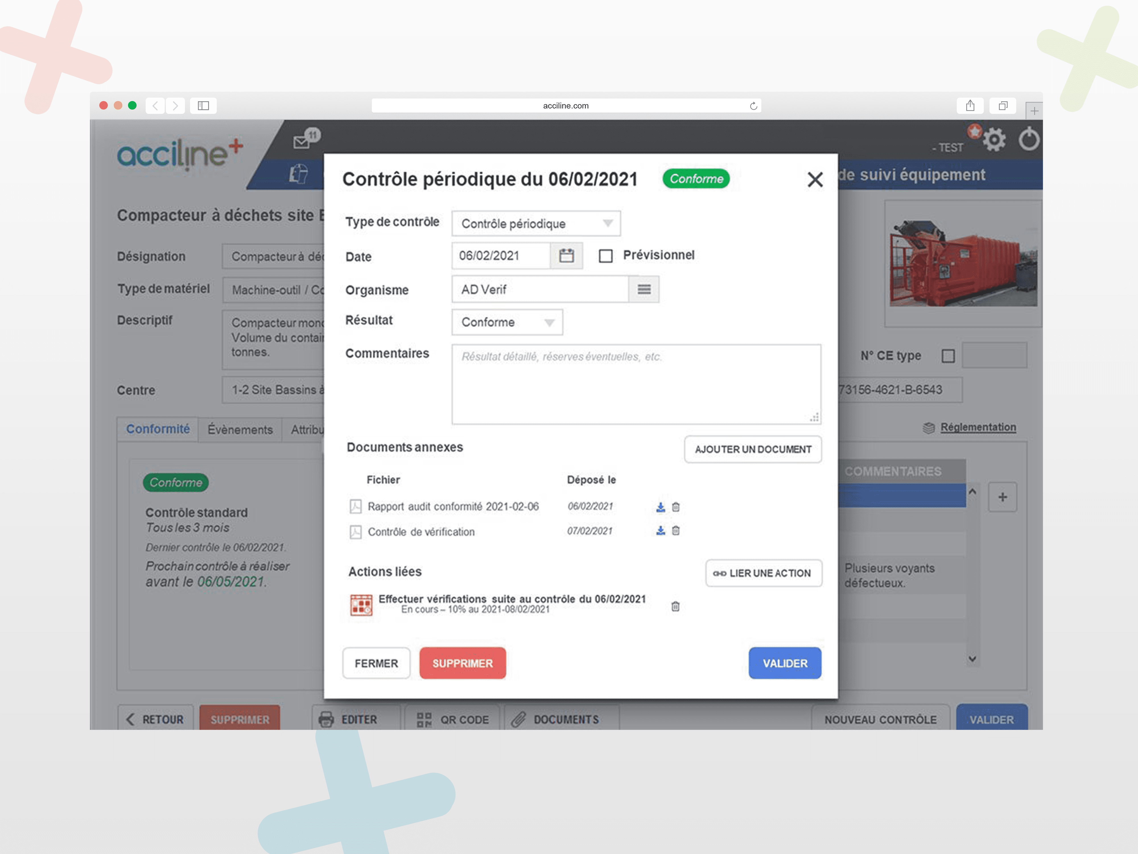Close the Contrôle périodique dialog

pyautogui.click(x=815, y=180)
